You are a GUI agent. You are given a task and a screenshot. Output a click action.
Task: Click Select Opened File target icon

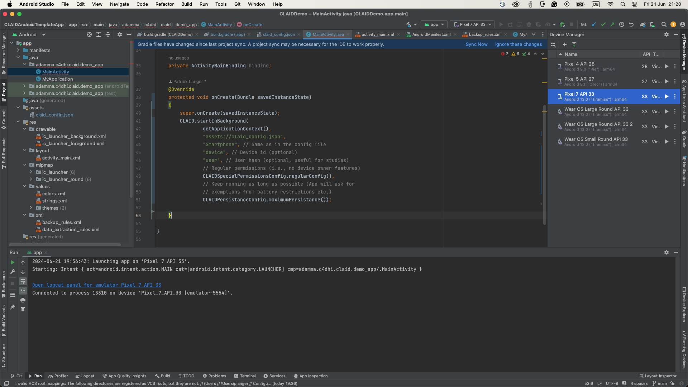coord(89,35)
